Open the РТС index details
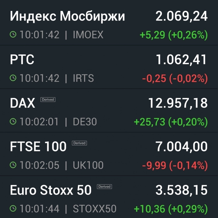This screenshot has width=218, height=218. point(22,60)
